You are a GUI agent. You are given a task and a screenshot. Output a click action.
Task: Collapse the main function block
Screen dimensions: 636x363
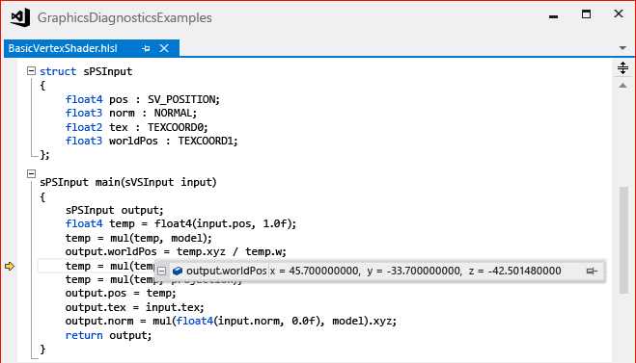[x=31, y=173]
